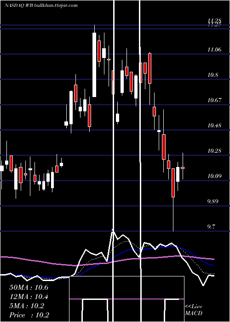Click the <<Live MACD label
The height and width of the screenshot is (322, 230).
tap(194, 310)
